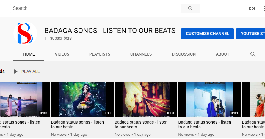265x139 pixels.
Task: Open the create video camera icon
Action: coord(252,8)
